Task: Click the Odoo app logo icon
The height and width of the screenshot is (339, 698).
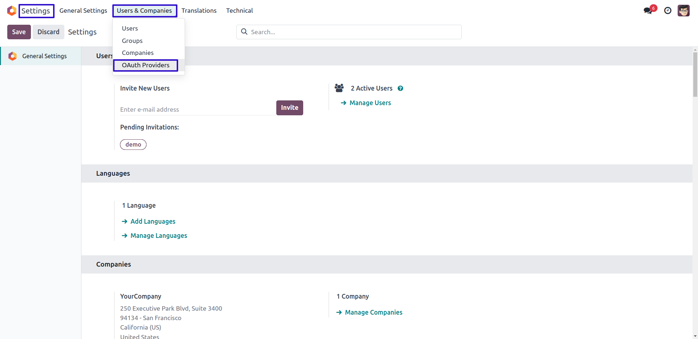Action: point(12,11)
